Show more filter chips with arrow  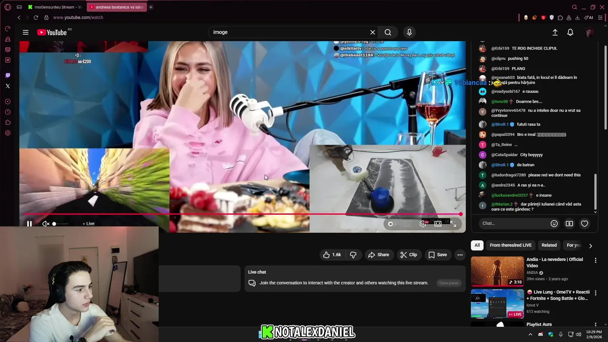[x=590, y=246]
